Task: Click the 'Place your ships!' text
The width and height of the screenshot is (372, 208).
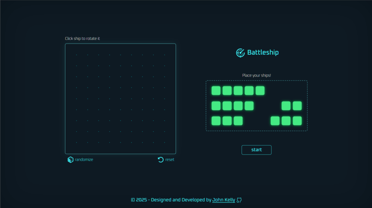Action: [x=257, y=75]
